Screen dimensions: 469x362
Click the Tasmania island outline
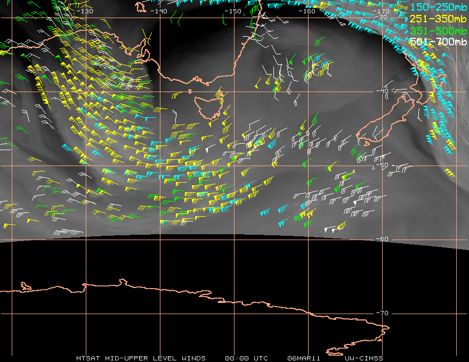tap(208, 107)
